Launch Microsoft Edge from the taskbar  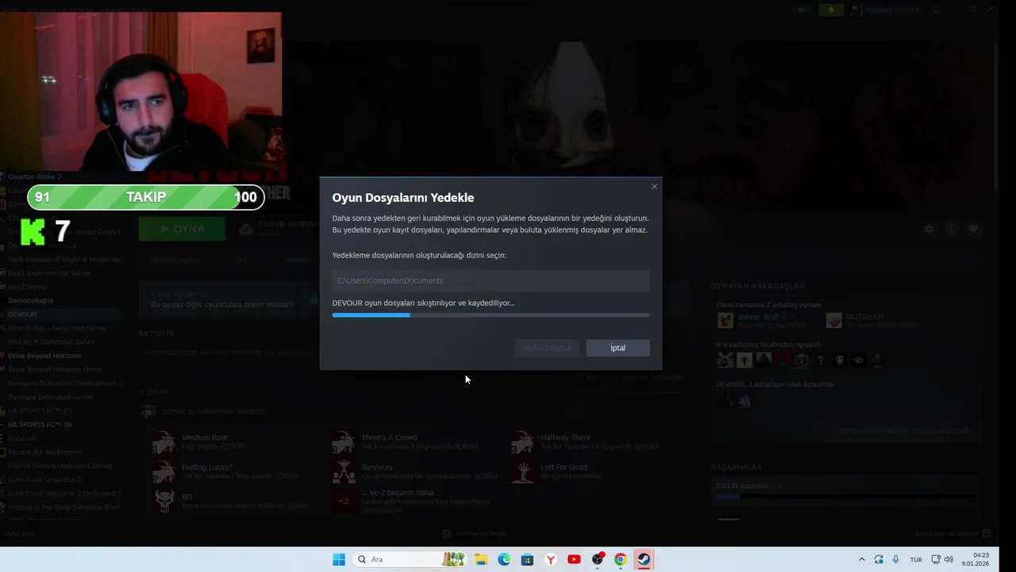504,559
